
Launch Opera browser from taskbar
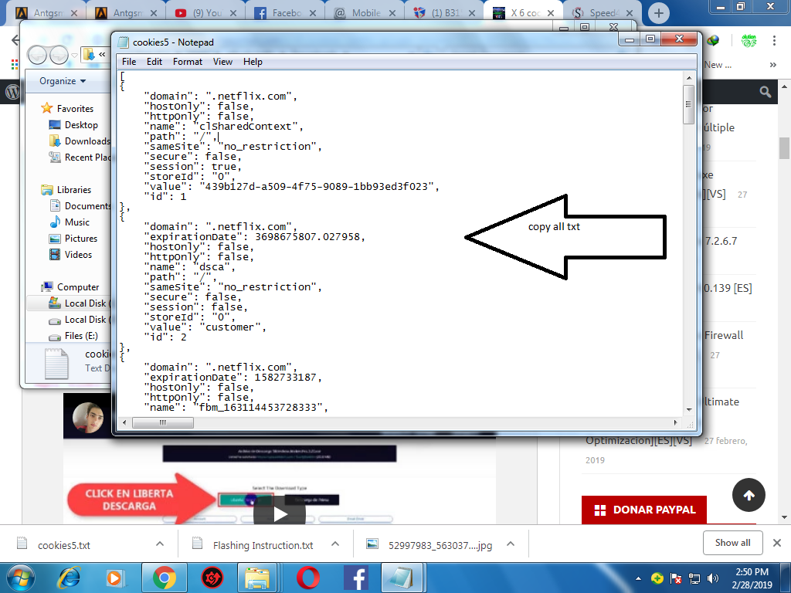point(307,578)
